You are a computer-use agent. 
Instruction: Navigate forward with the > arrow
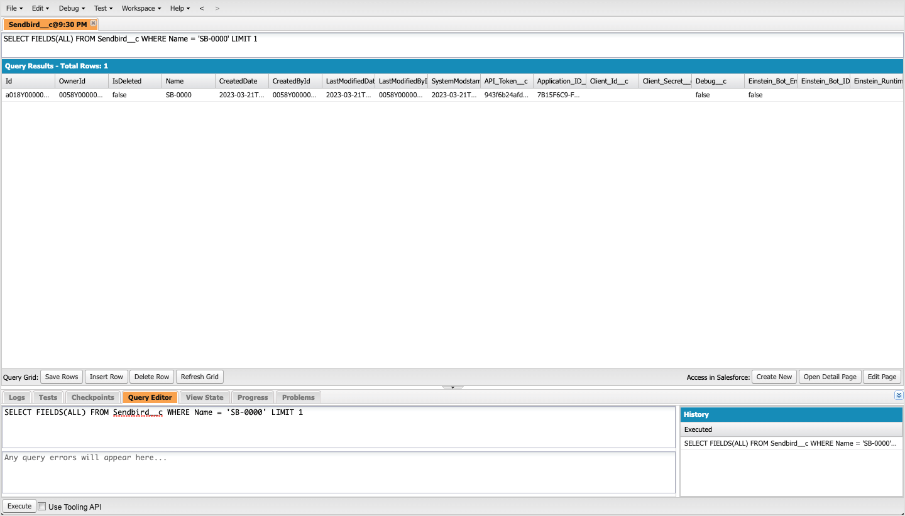point(217,8)
